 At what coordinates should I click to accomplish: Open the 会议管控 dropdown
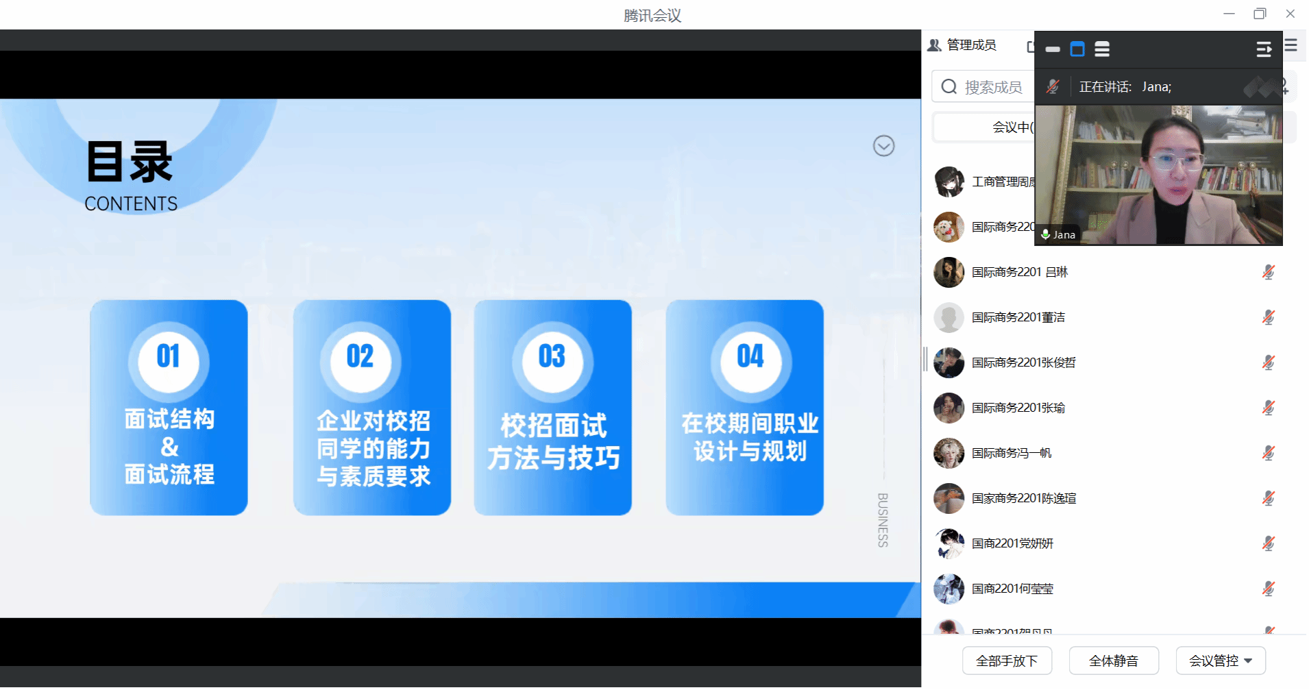tap(1220, 661)
